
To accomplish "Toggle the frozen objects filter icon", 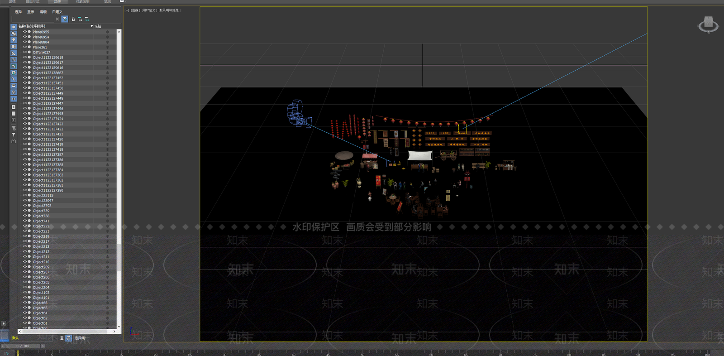I will (14, 92).
